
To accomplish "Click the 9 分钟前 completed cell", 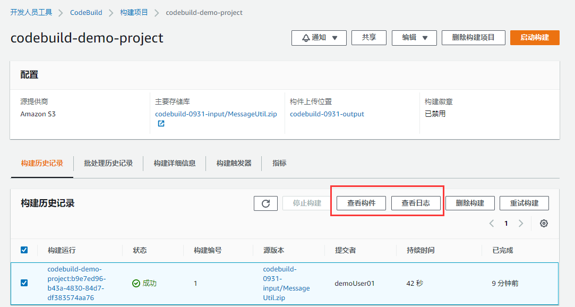I will coord(505,283).
